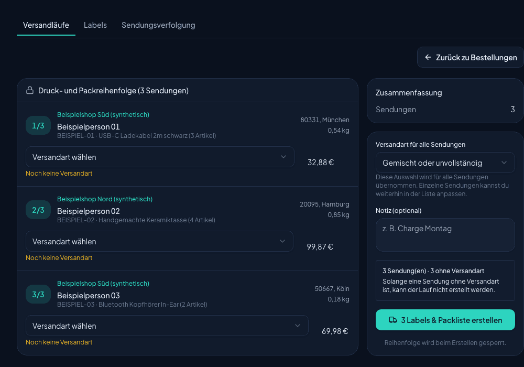This screenshot has width=524, height=367.
Task: Click BEISPIEL-03 Bluetooth Kopfhörer item line
Action: (x=133, y=305)
